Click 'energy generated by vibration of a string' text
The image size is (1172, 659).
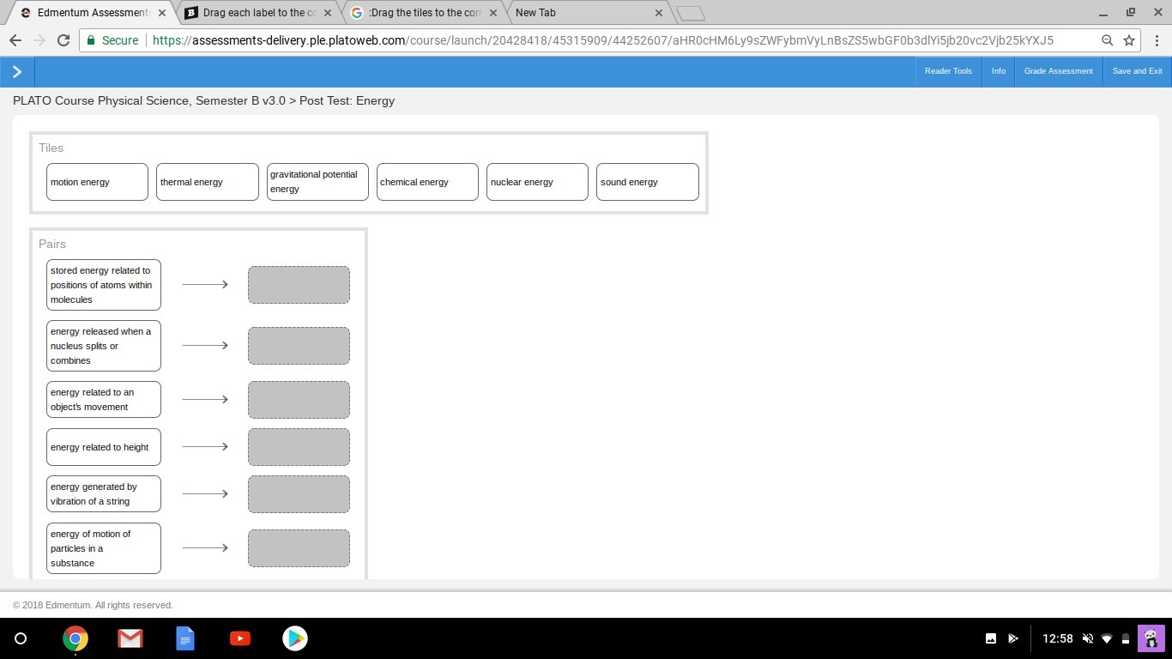tap(94, 494)
